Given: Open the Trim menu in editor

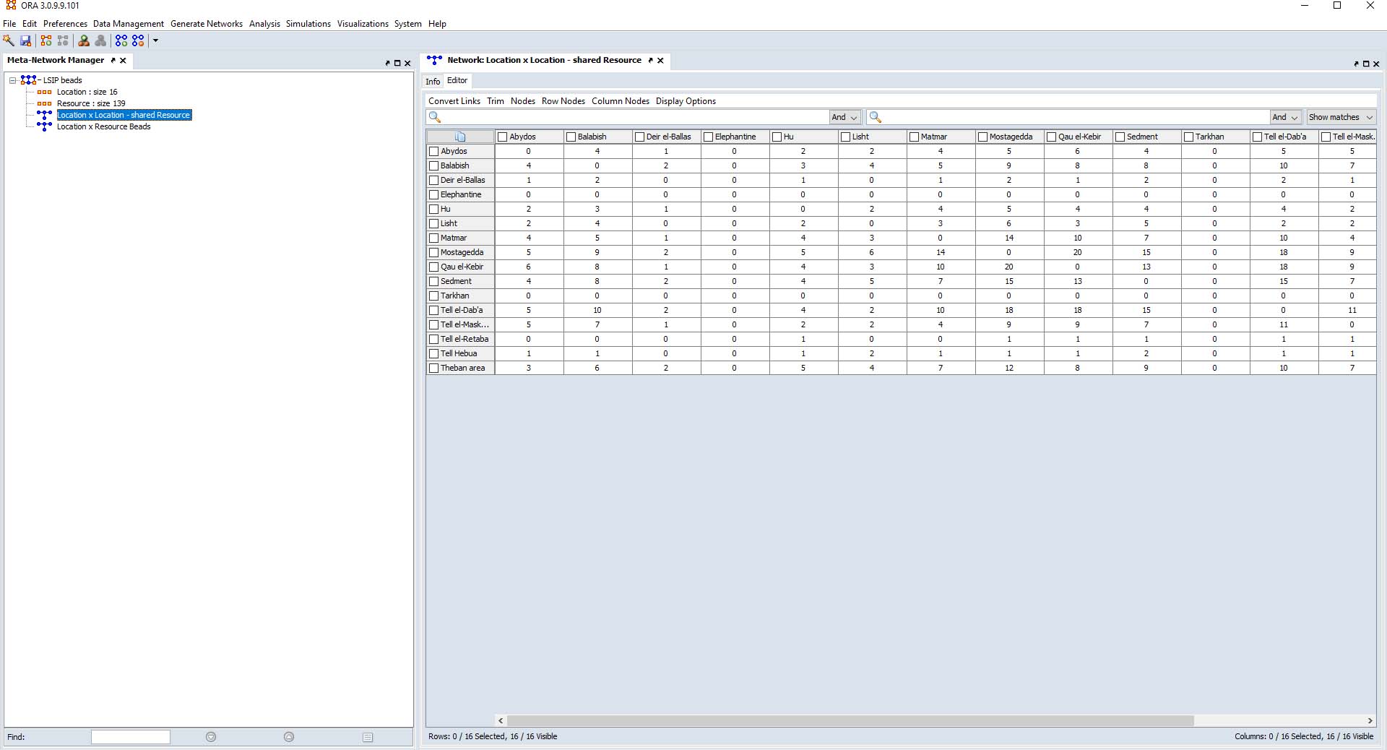Looking at the screenshot, I should tap(496, 101).
